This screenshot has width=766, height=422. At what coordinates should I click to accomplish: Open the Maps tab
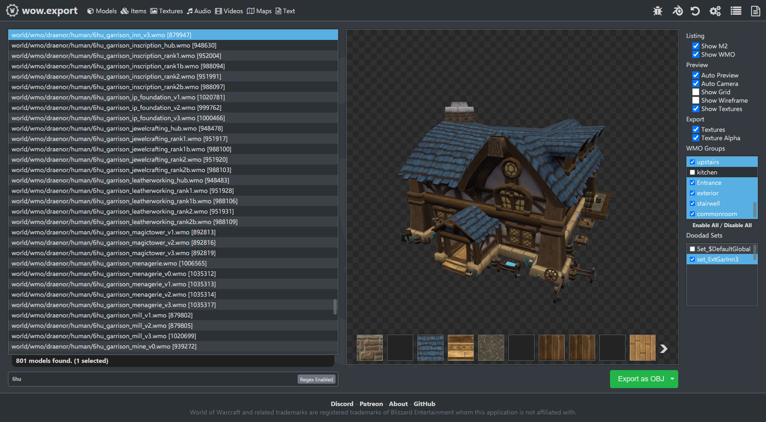pos(259,11)
